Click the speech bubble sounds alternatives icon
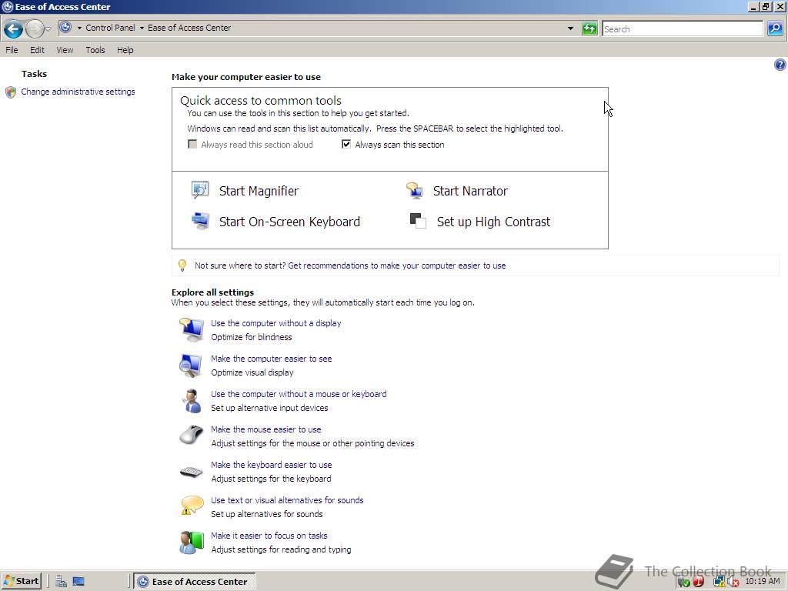The height and width of the screenshot is (591, 788). pos(192,506)
